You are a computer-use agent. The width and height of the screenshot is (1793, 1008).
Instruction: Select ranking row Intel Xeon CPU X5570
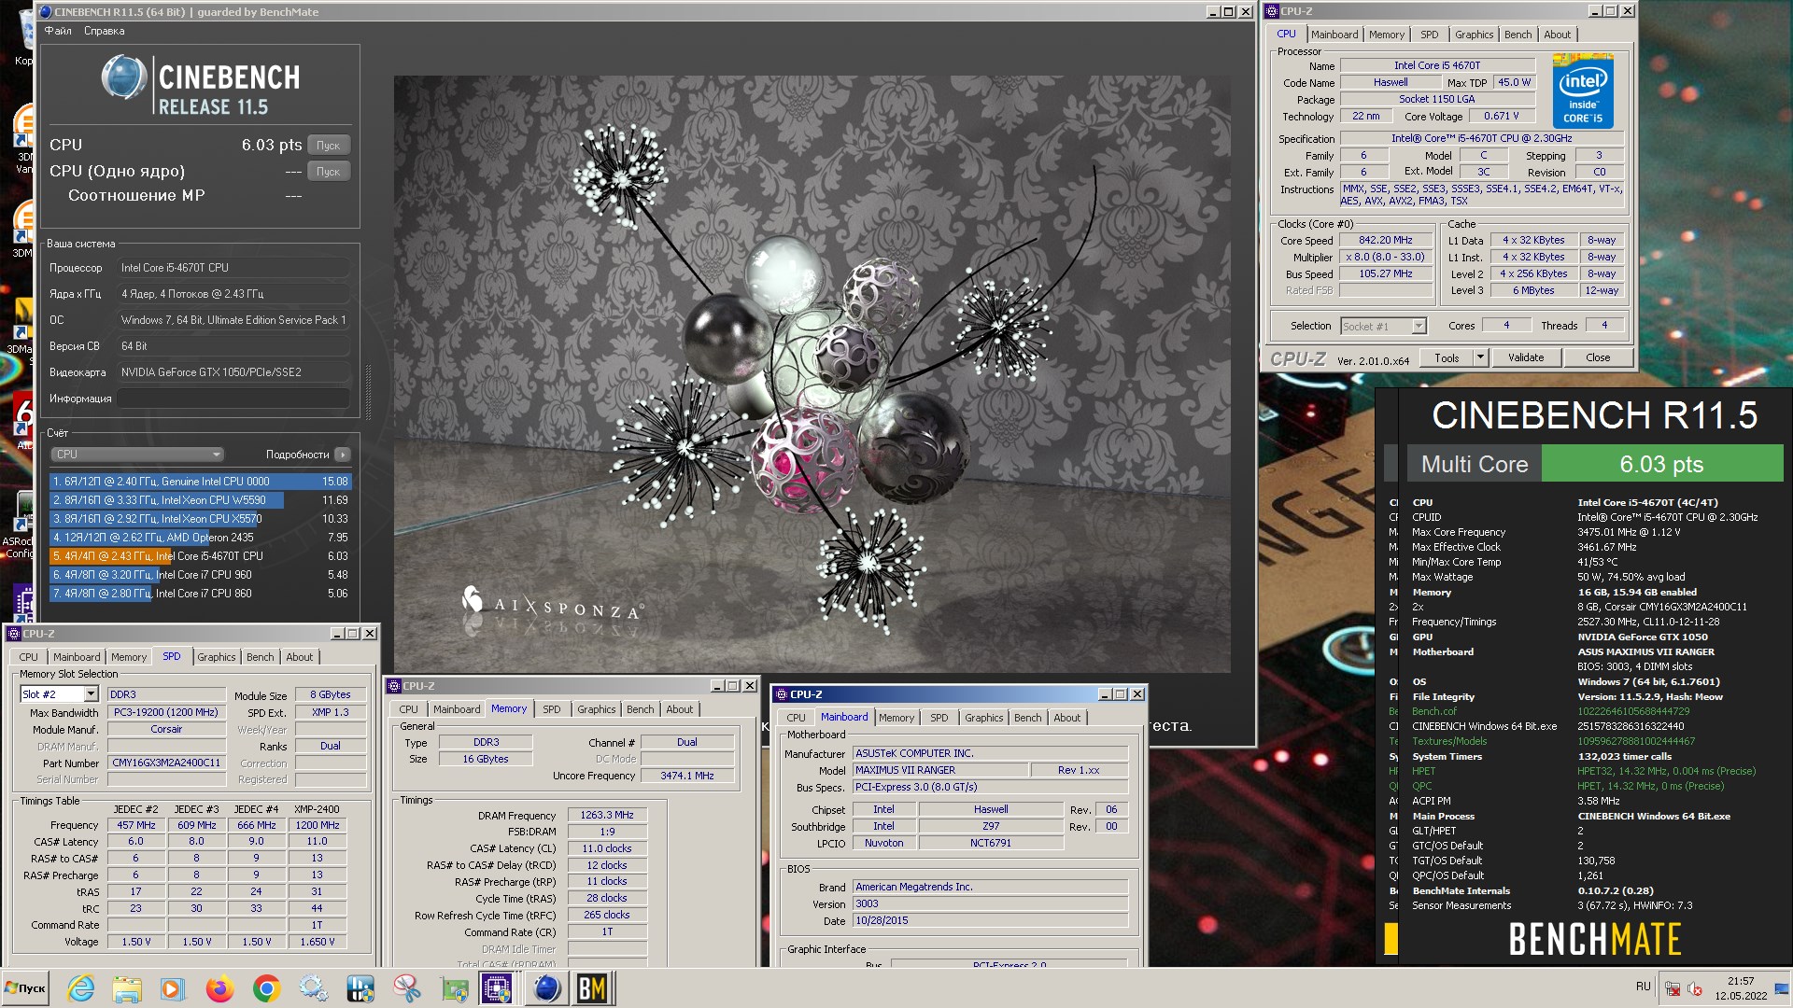pos(200,519)
